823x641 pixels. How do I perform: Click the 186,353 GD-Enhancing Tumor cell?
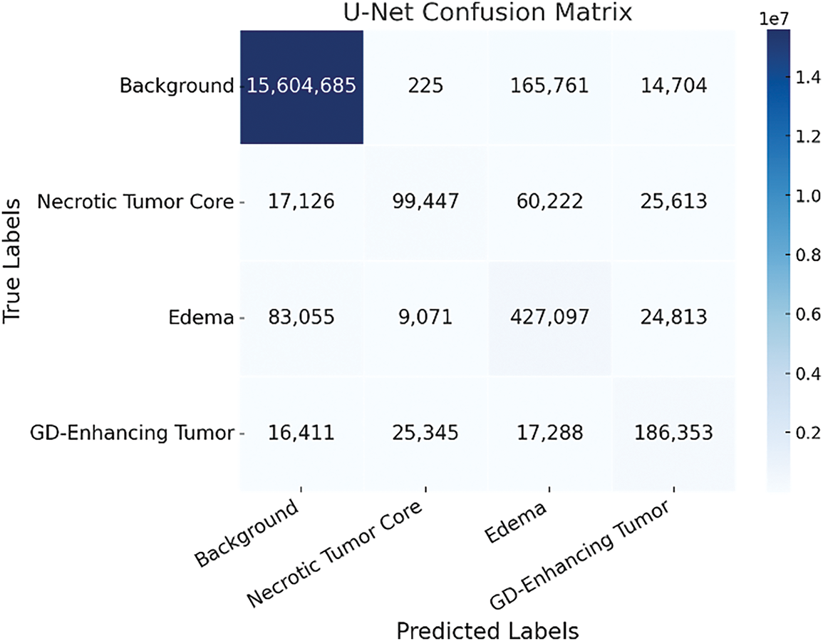pyautogui.click(x=673, y=434)
